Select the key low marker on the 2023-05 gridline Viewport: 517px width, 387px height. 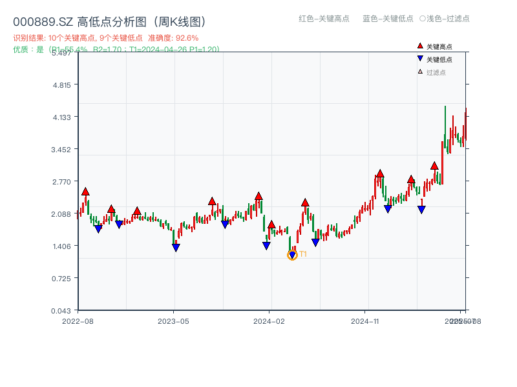point(176,248)
